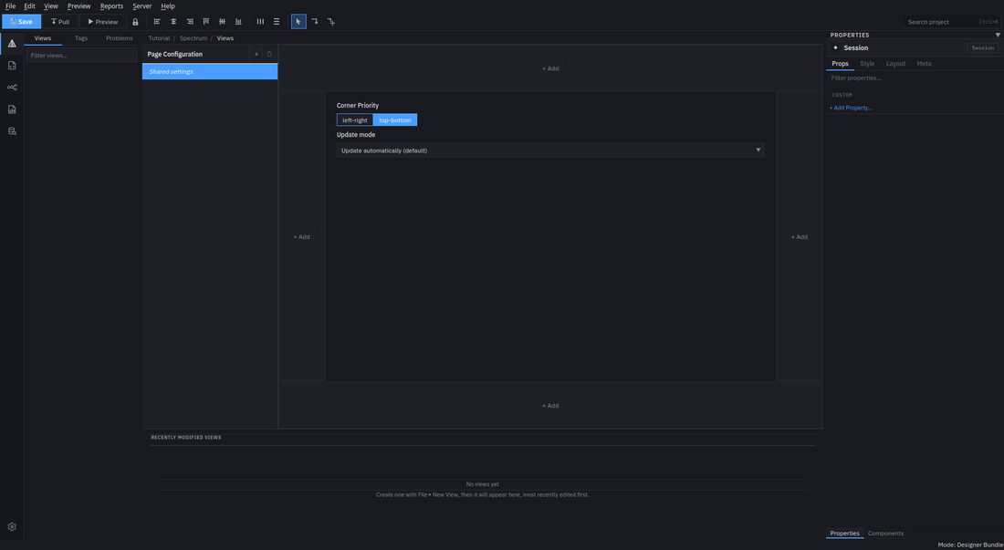The image size is (1004, 550).
Task: Open the database search sidebar icon
Action: click(12, 131)
